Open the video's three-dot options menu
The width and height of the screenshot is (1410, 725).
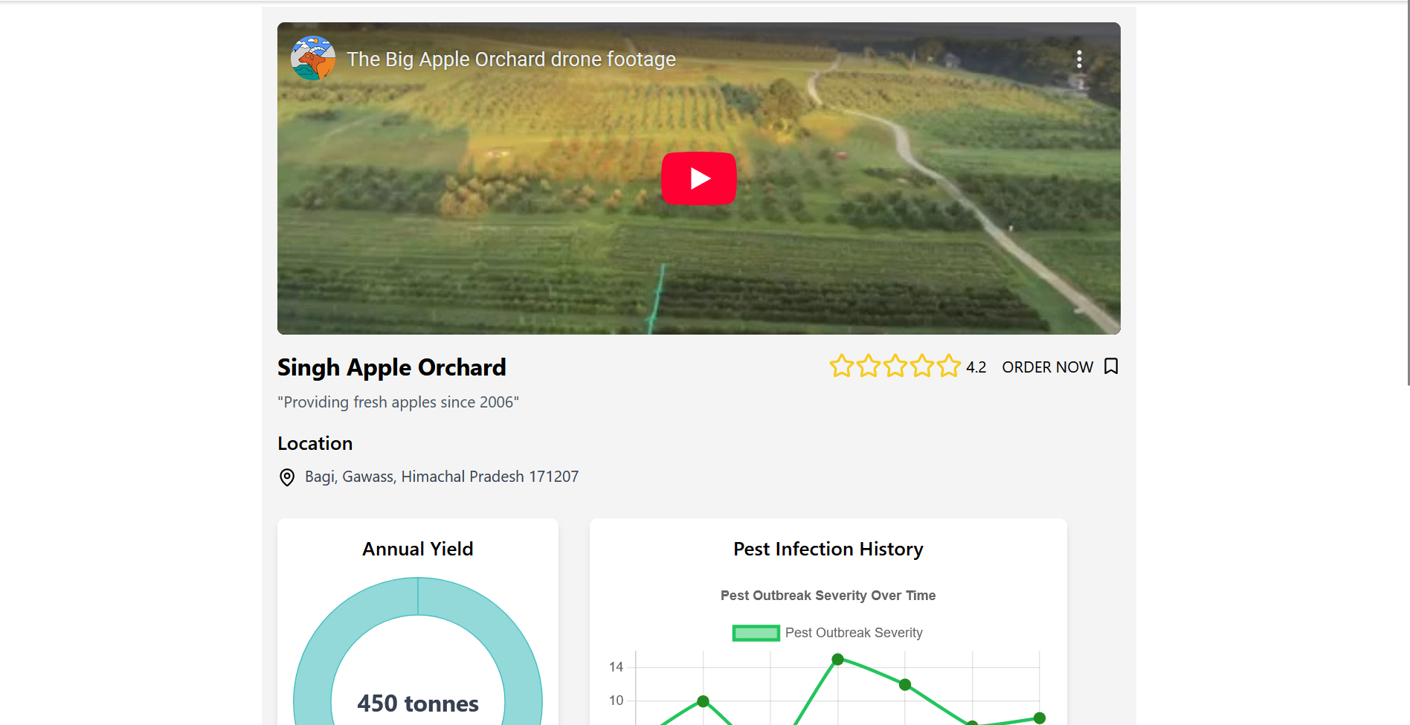pos(1079,59)
